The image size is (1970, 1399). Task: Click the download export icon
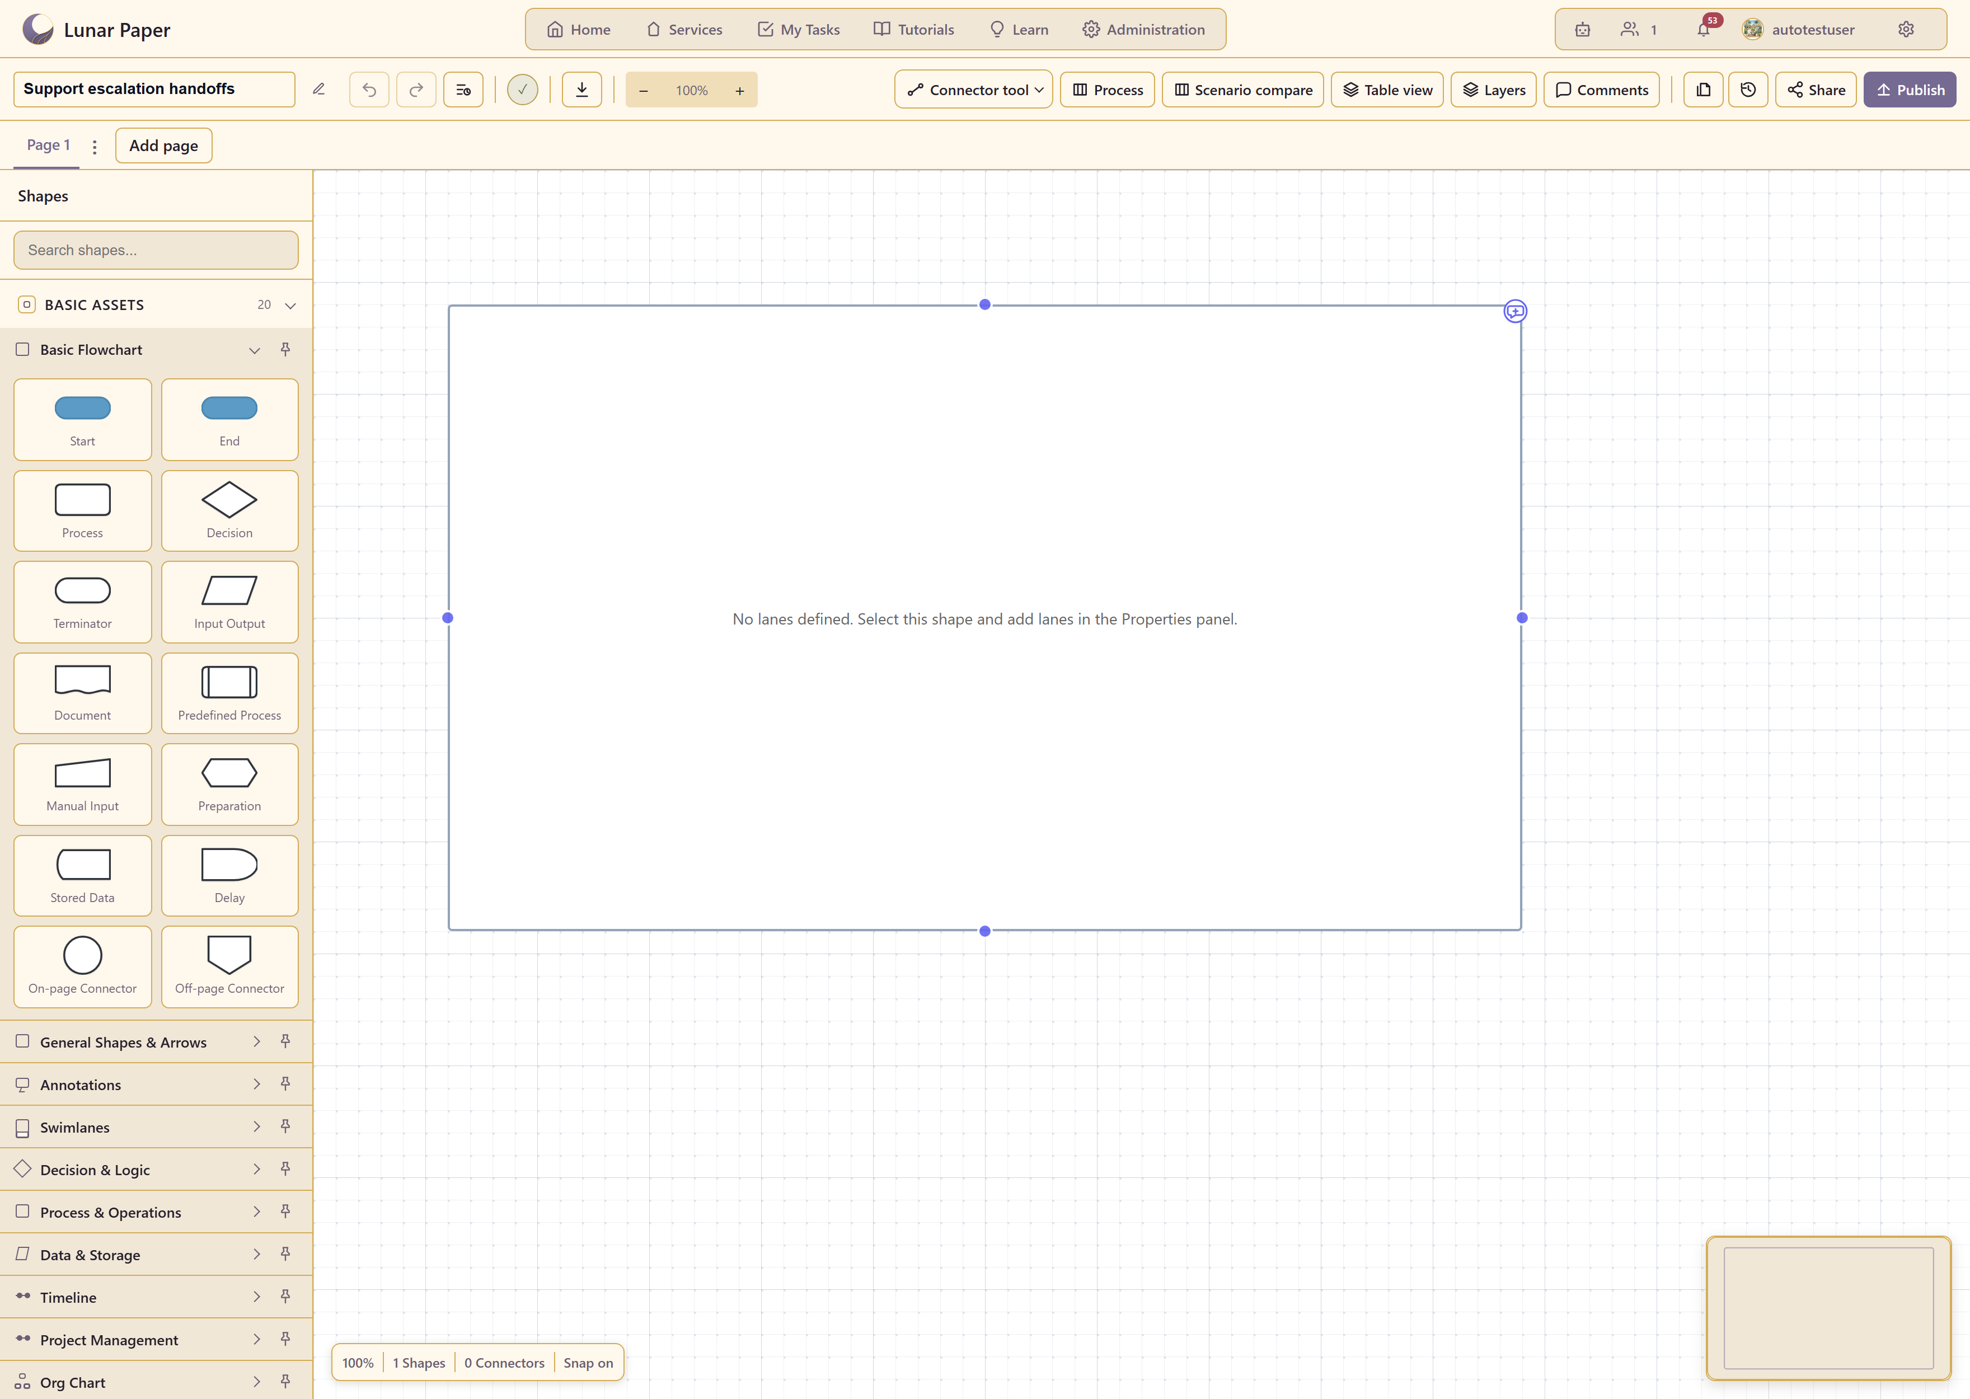(x=582, y=90)
